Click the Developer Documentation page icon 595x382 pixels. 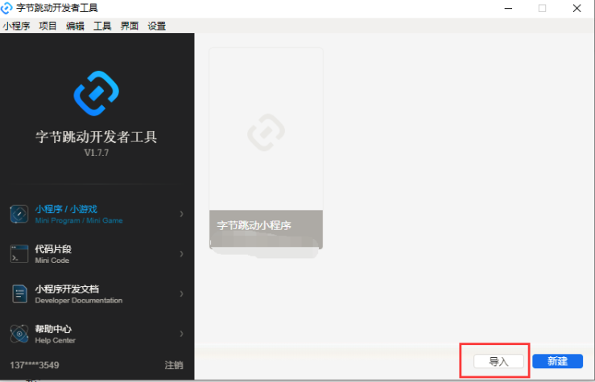click(x=19, y=294)
